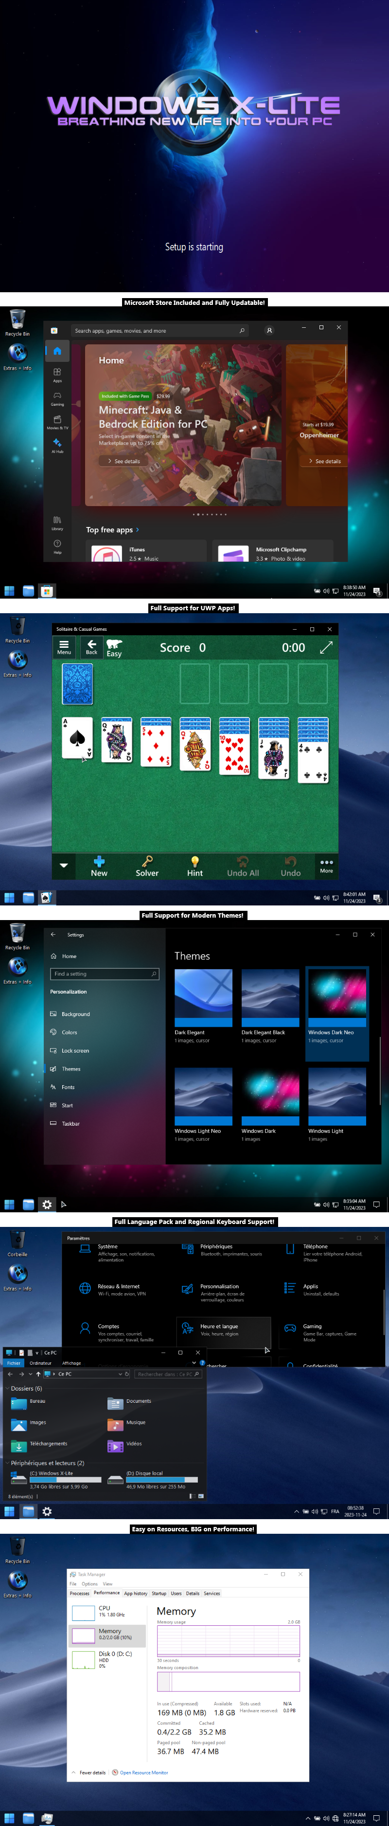Image resolution: width=389 pixels, height=1826 pixels.
Task: Start a New Solitaire game
Action: tap(99, 866)
